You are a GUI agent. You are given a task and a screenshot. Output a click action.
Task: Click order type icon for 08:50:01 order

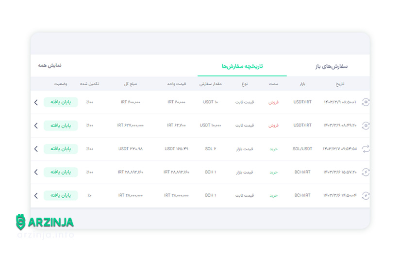[x=366, y=102]
